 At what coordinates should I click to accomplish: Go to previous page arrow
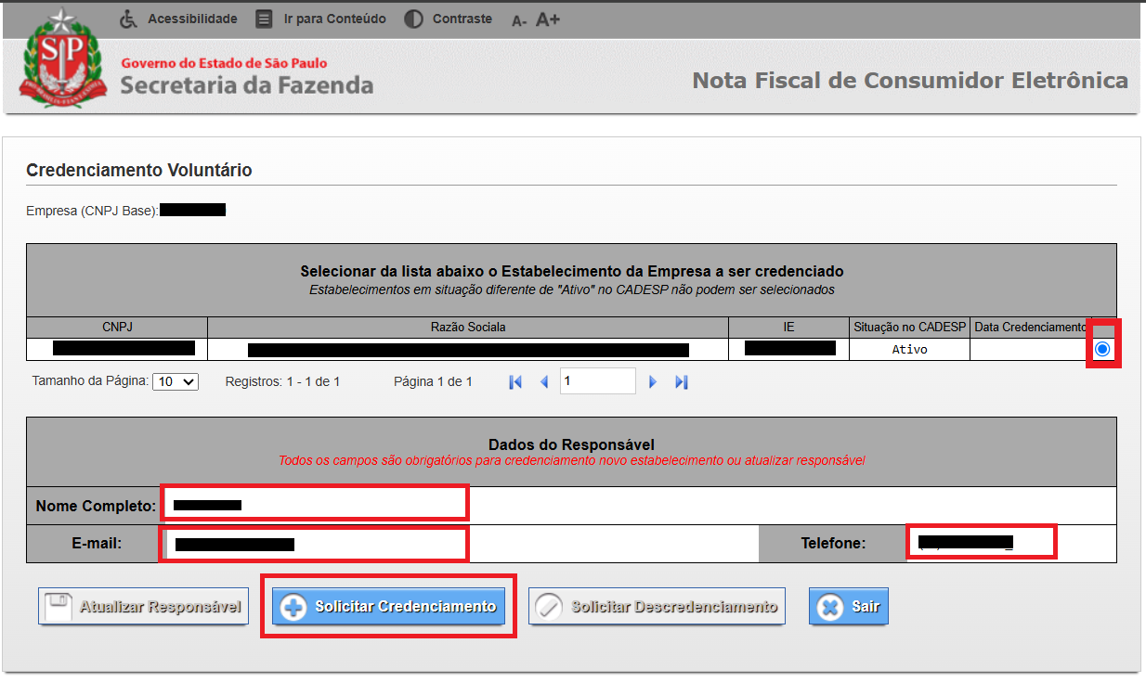(545, 381)
